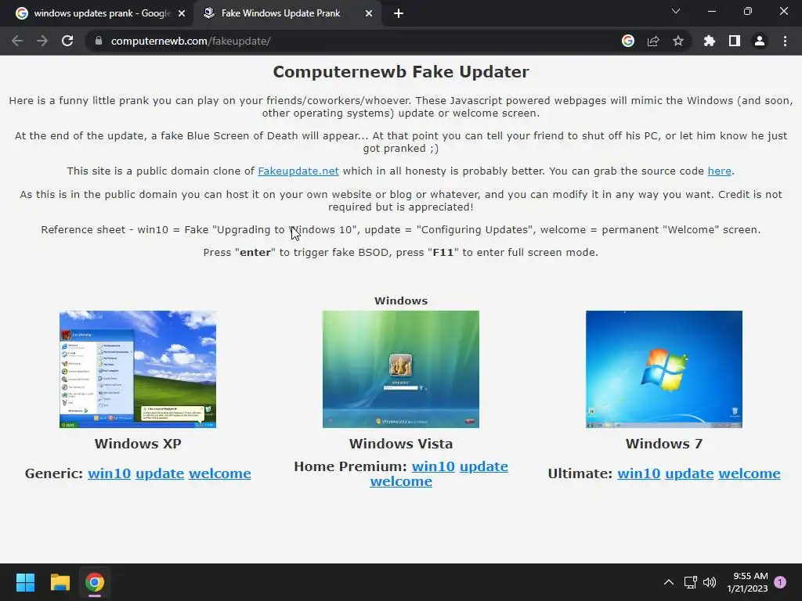Click the Windows XP title text
This screenshot has width=802, height=601.
[x=138, y=444]
